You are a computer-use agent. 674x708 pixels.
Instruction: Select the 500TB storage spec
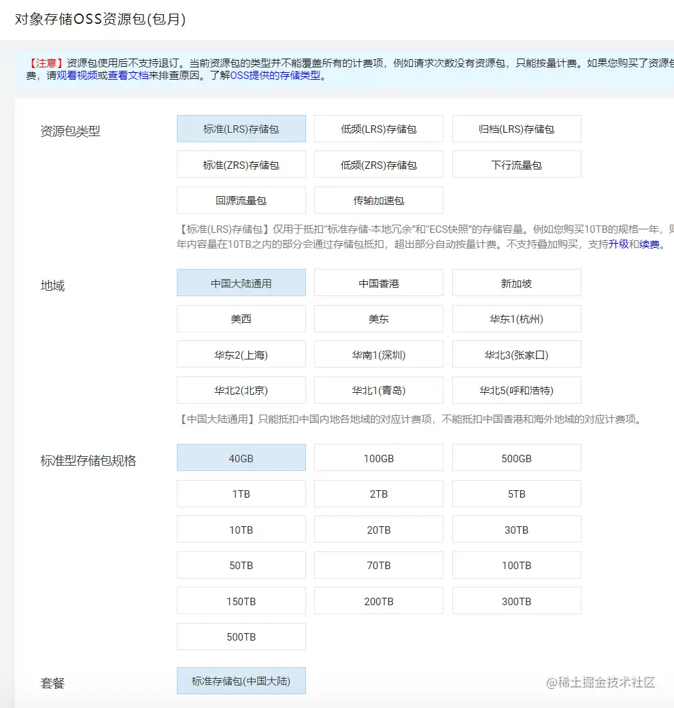[241, 637]
